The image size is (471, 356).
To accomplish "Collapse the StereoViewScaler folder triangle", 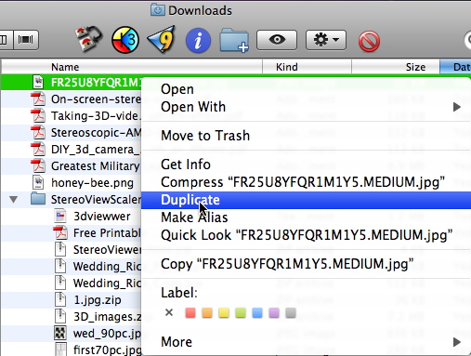I will (x=13, y=200).
